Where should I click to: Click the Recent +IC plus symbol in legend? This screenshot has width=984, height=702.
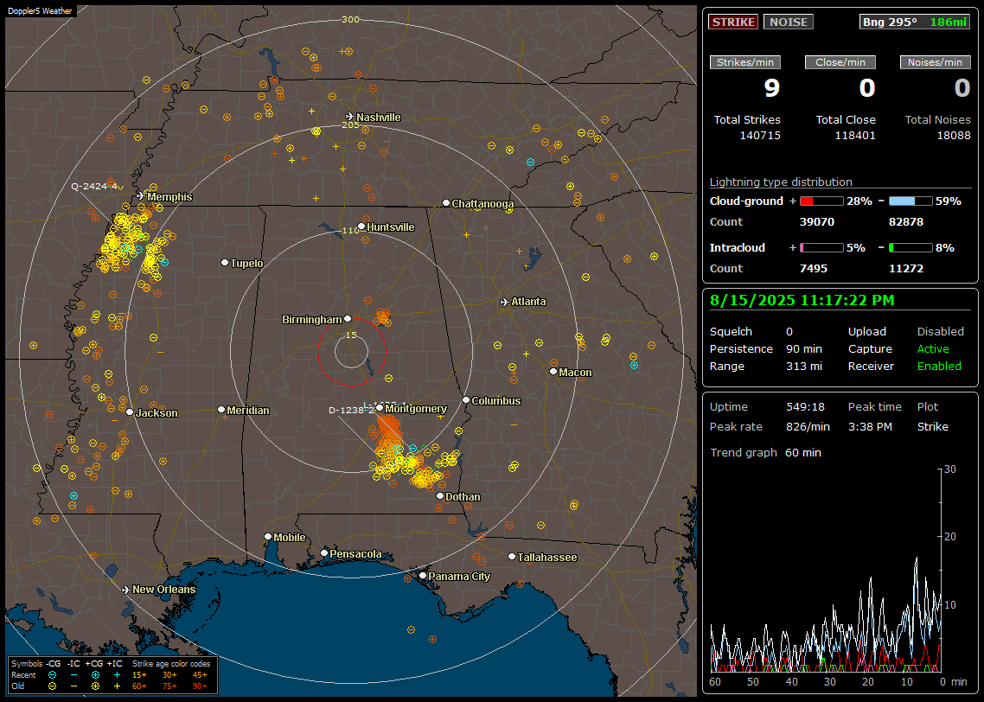[117, 675]
